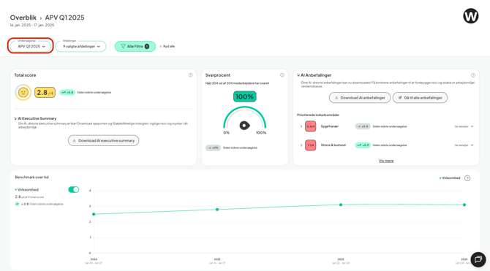This screenshot has height=271, width=490.
Task: Select the 2025 Jan 22-24 chart data point
Action: [x=341, y=205]
